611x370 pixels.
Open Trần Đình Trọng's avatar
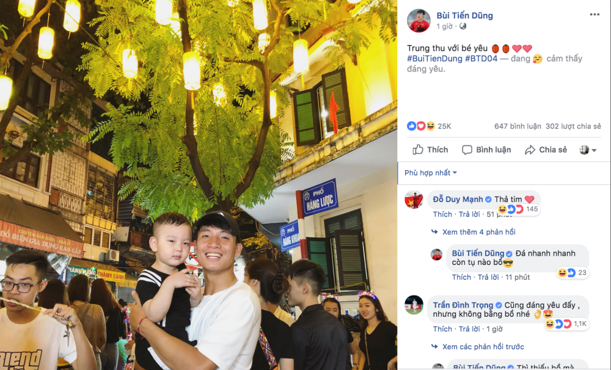pos(414,305)
